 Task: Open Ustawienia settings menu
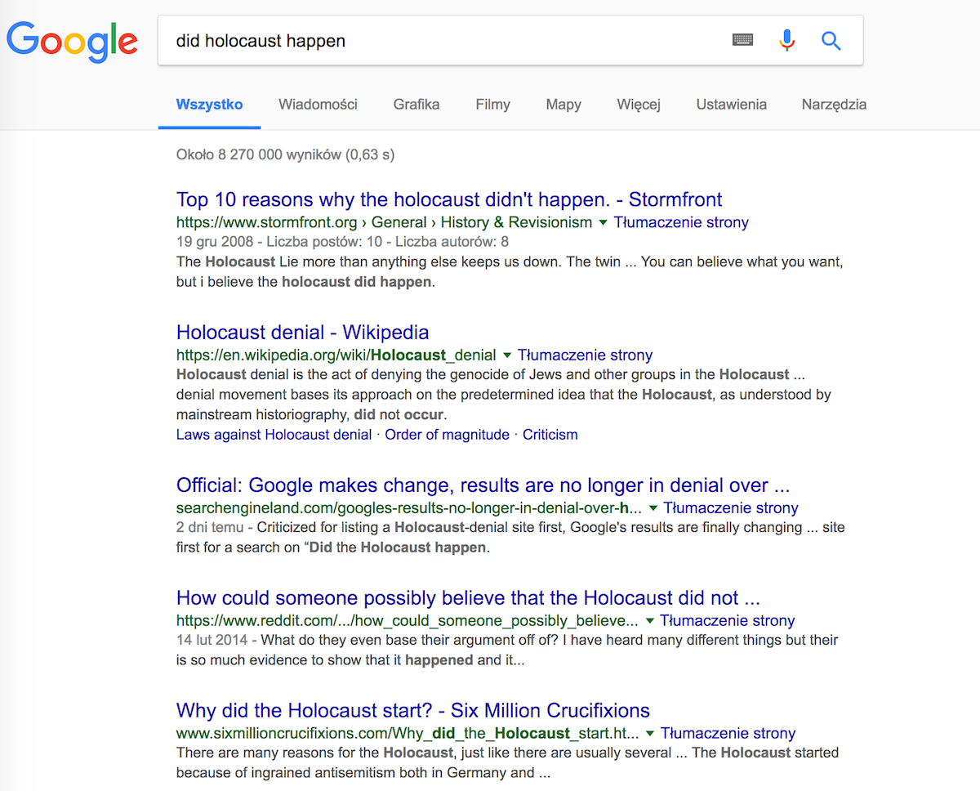coord(732,104)
